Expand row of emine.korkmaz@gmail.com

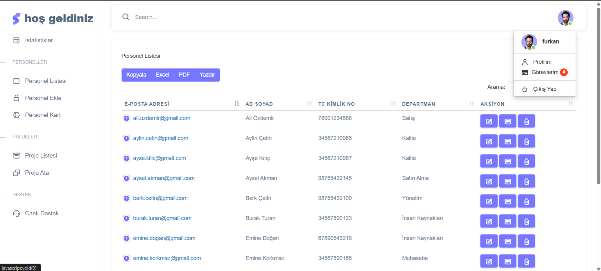(x=126, y=258)
